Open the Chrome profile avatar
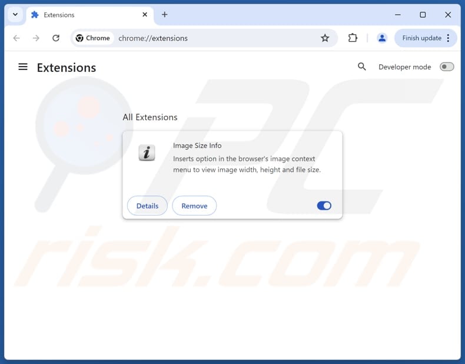Viewport: 465px width, 364px height. pos(382,38)
